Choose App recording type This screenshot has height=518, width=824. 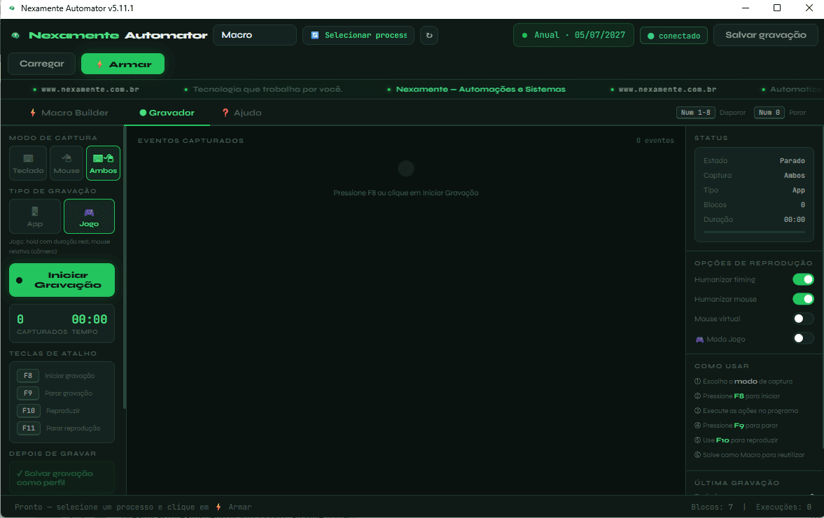(x=35, y=216)
